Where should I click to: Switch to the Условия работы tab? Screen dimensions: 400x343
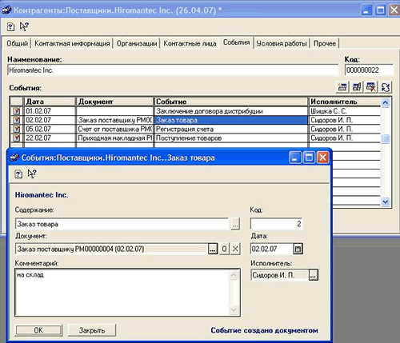coord(282,43)
